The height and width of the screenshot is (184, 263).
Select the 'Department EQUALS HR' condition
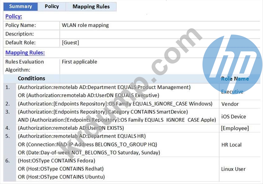click(82, 136)
